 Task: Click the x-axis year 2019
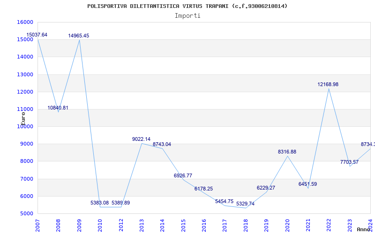point(266,226)
